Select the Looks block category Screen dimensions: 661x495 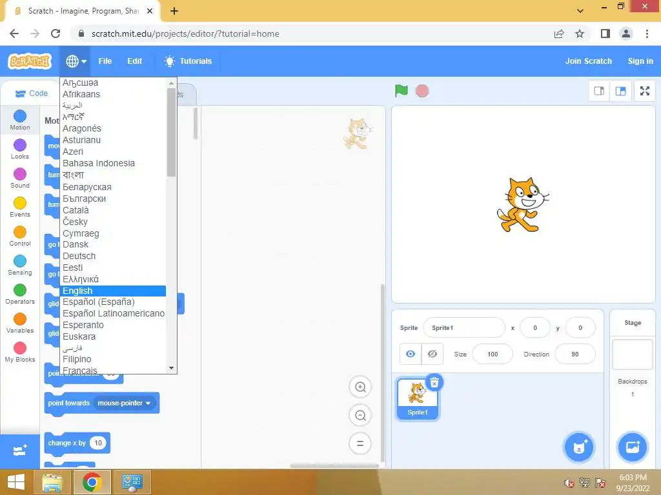point(20,150)
